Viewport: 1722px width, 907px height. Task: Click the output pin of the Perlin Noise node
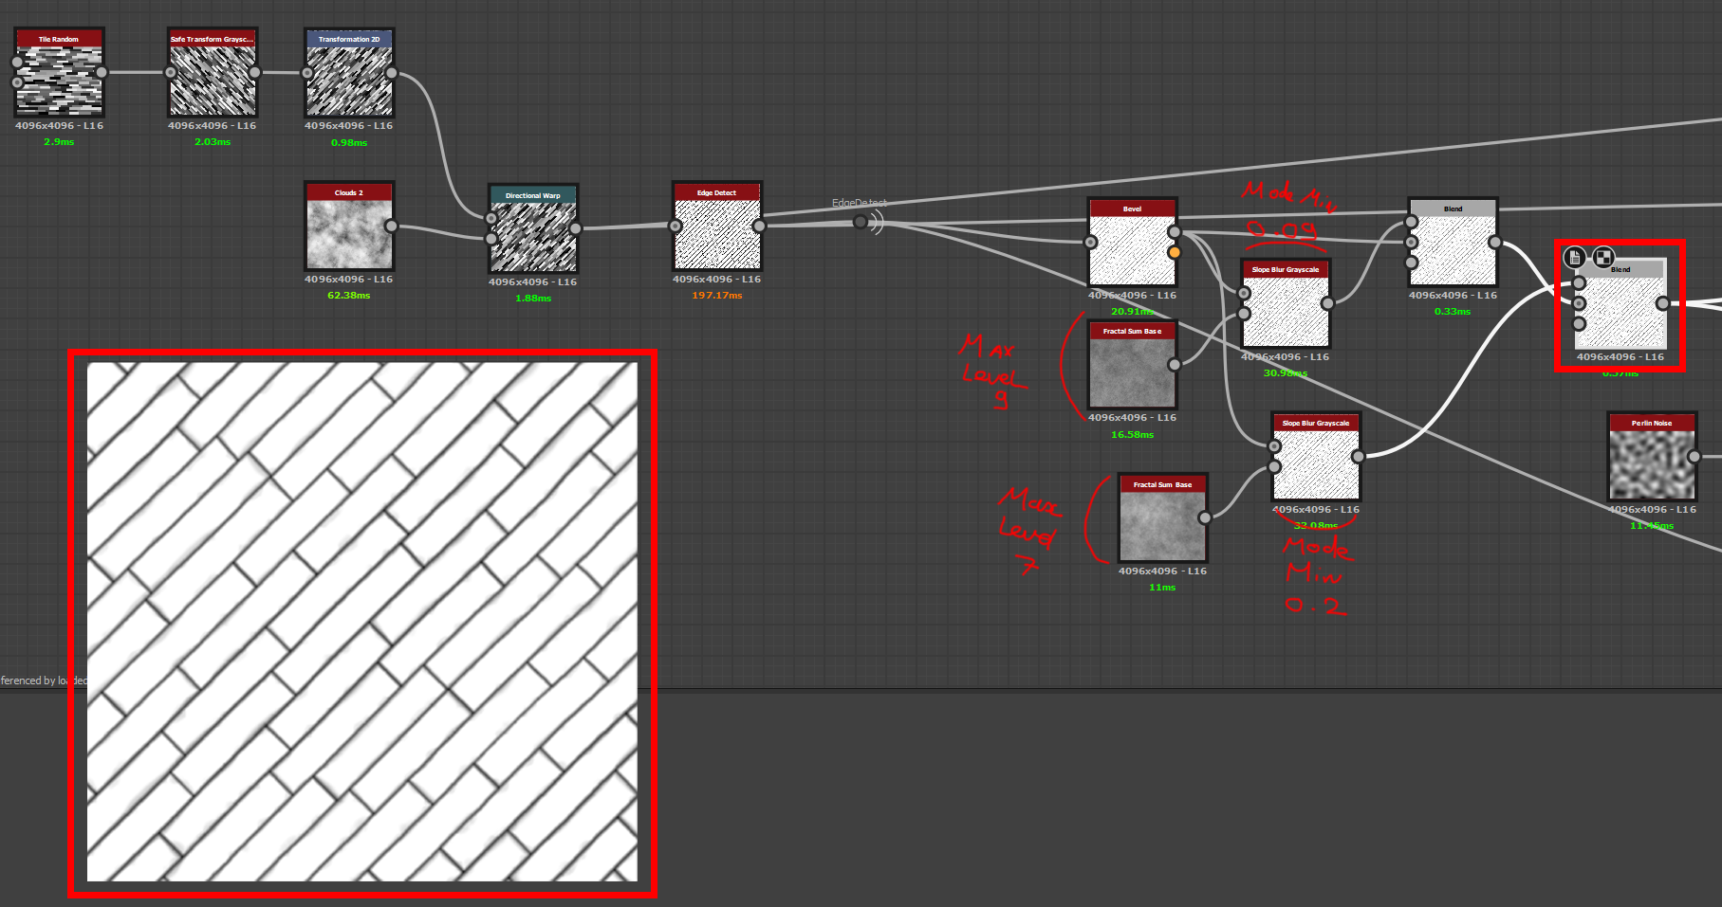[1694, 457]
